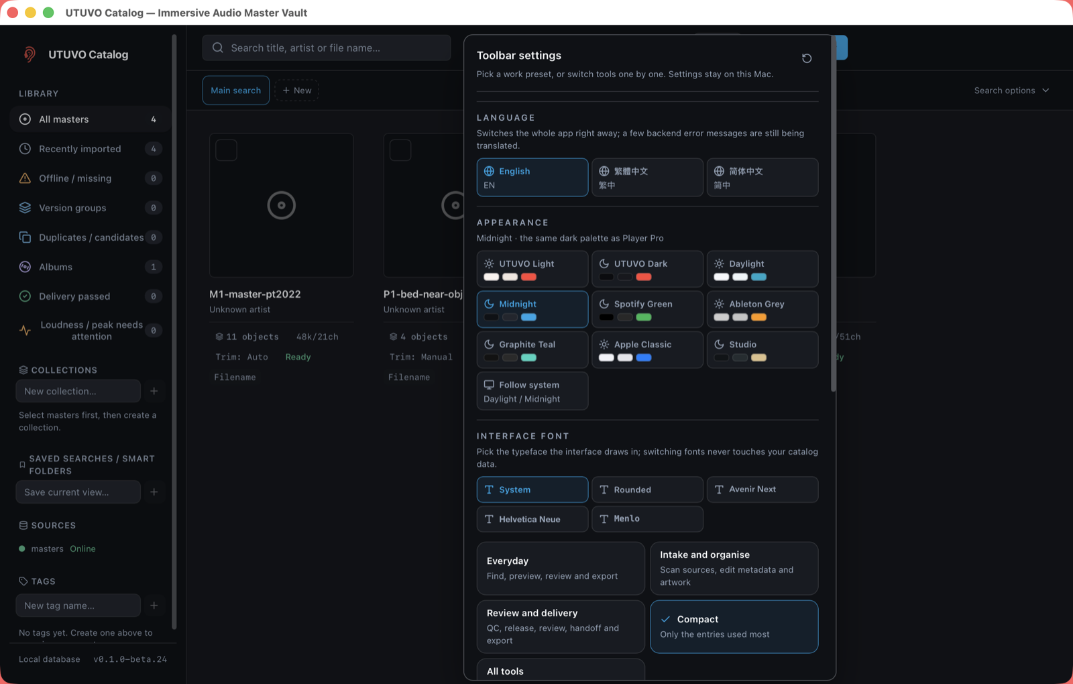
Task: Add new tag with plus icon
Action: [154, 606]
